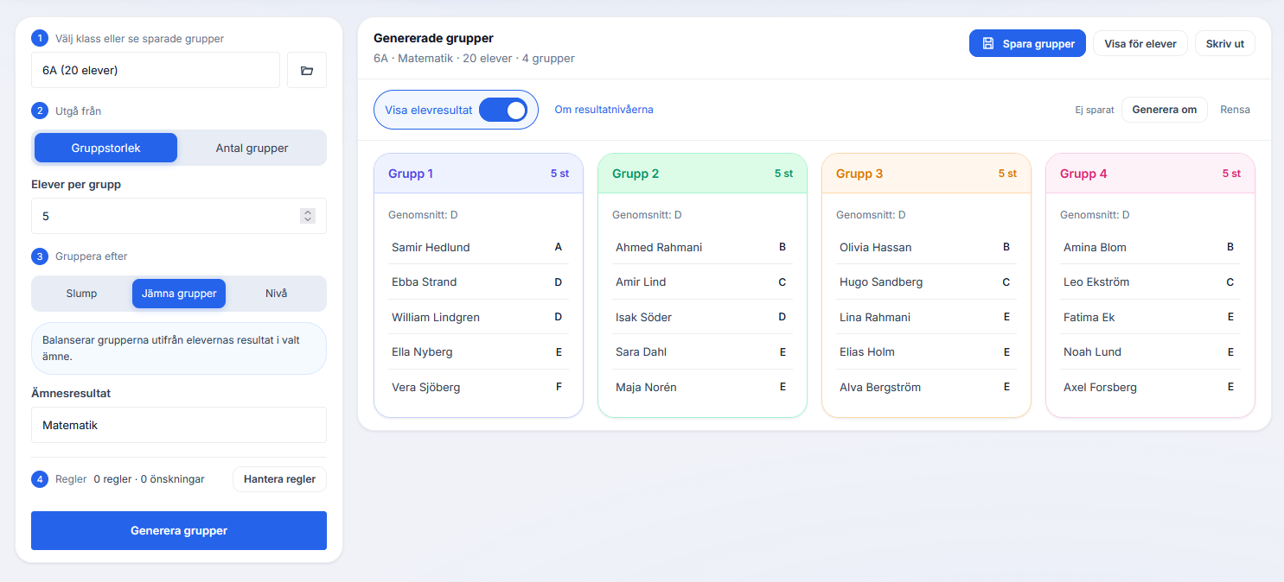Click the 0 regler · 0 önskningar text
The width and height of the screenshot is (1284, 582).
click(x=149, y=479)
